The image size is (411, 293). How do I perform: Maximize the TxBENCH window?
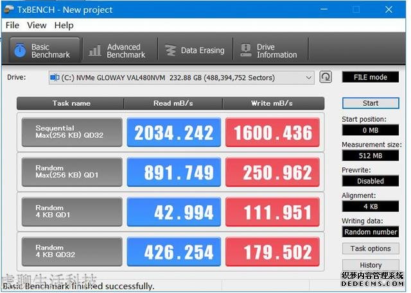click(x=356, y=10)
